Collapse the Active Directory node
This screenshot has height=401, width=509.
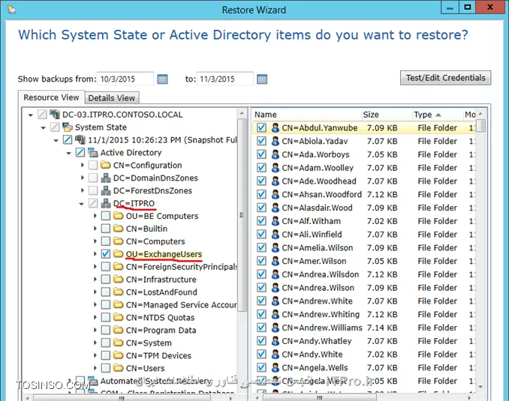tap(68, 153)
